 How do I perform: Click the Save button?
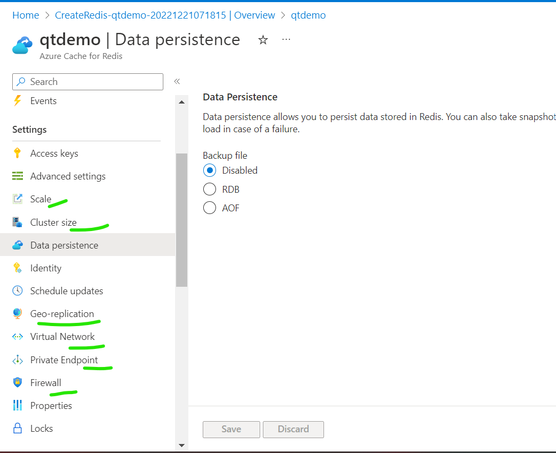pos(231,429)
